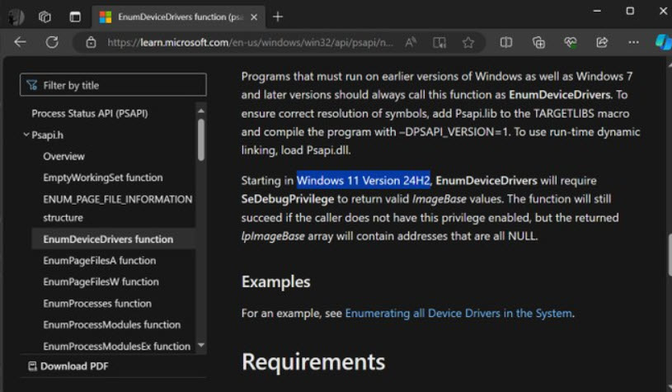Click the Examples heading
The height and width of the screenshot is (392, 672).
click(x=276, y=281)
